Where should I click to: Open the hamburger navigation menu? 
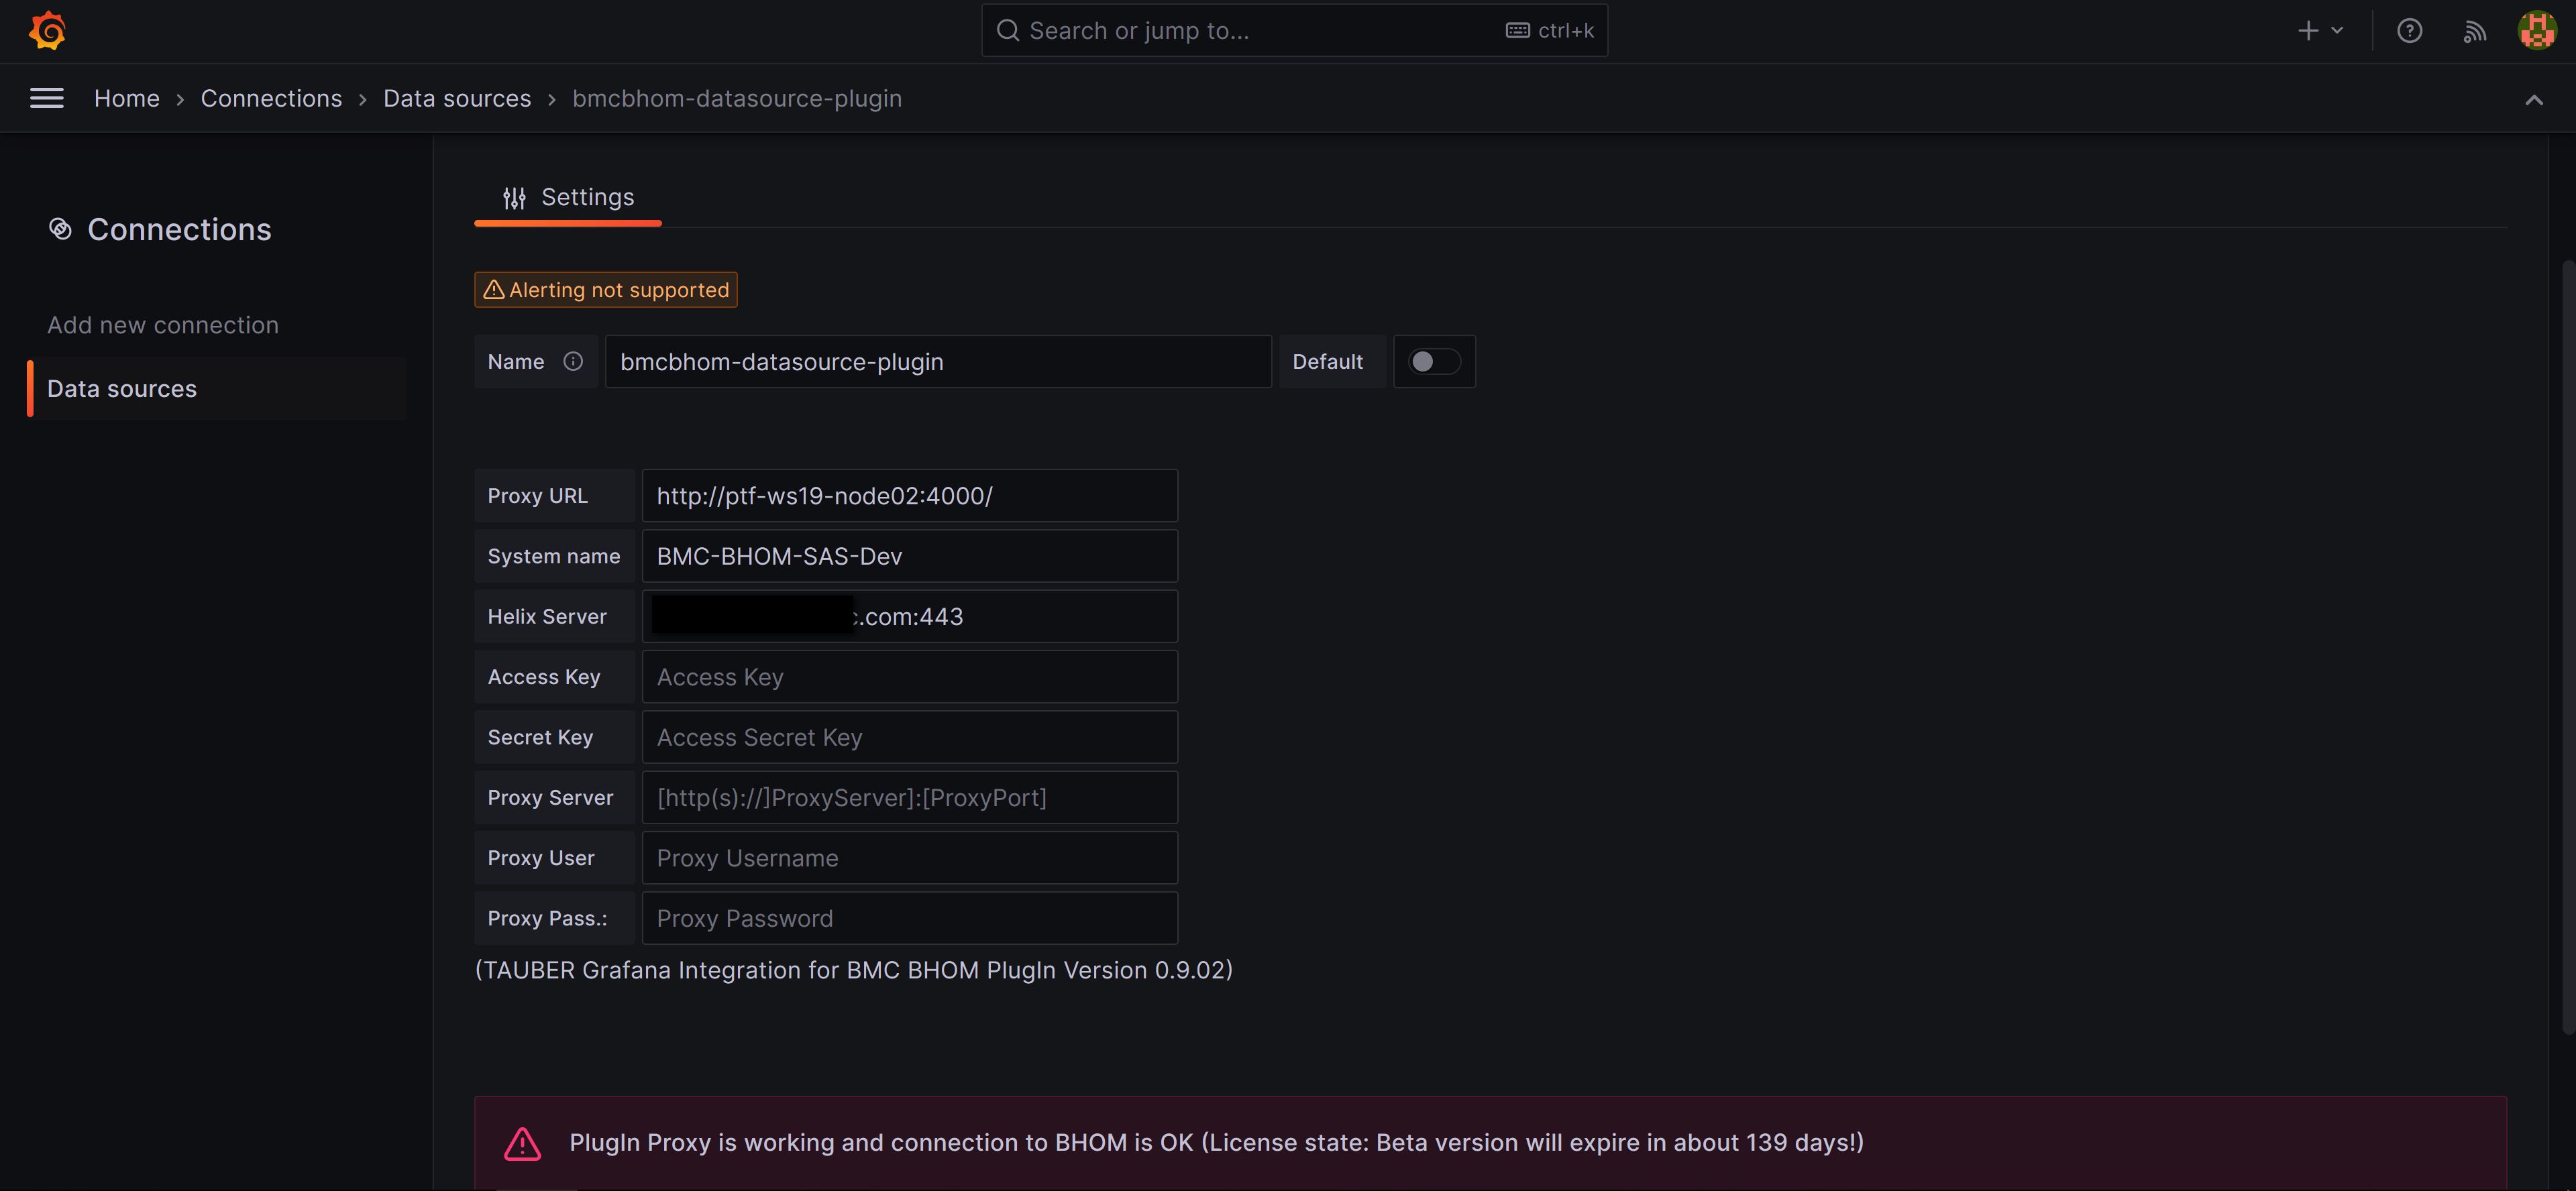(x=47, y=98)
